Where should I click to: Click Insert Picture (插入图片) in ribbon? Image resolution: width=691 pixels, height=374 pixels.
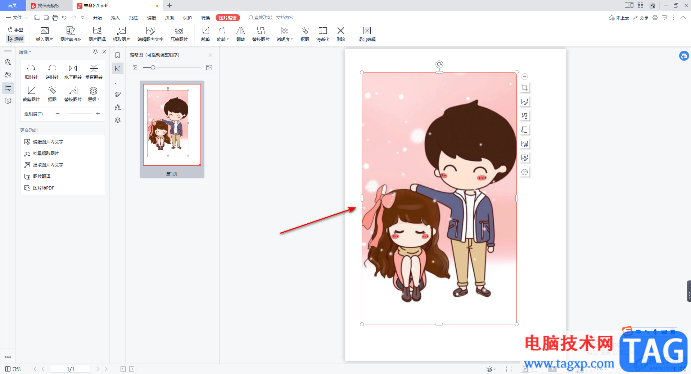45,35
